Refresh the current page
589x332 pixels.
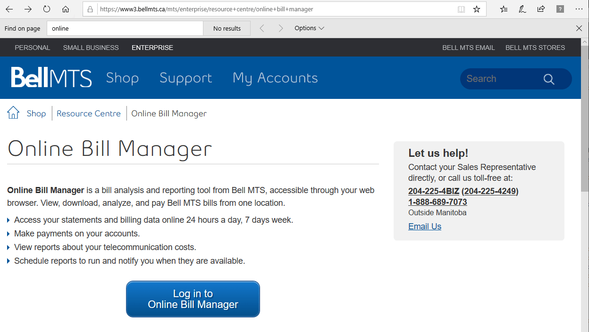point(46,8)
